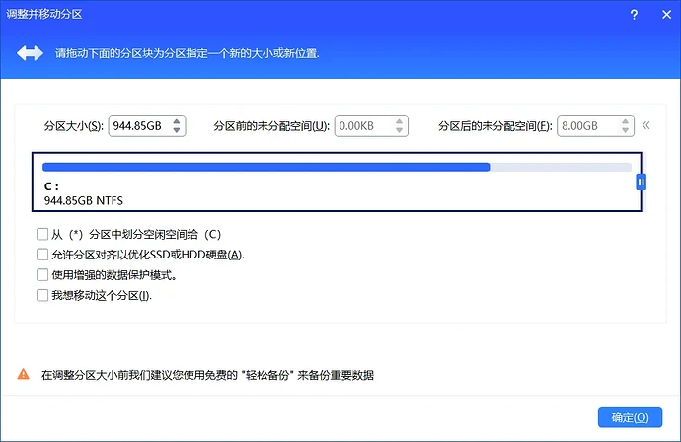
Task: Collapse options with the double chevron icon
Action: 646,126
